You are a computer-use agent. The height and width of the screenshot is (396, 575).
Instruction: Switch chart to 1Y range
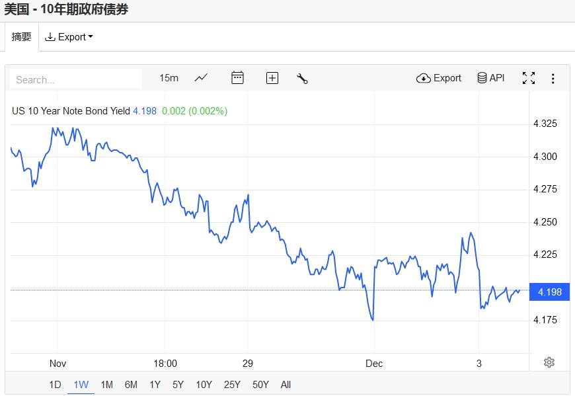coord(155,385)
